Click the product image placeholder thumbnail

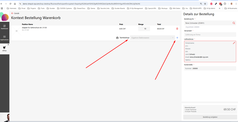(16, 31)
